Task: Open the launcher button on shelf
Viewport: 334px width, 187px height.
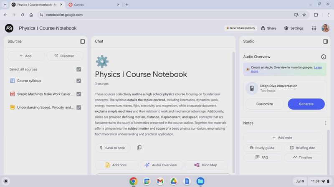Action: [6, 181]
